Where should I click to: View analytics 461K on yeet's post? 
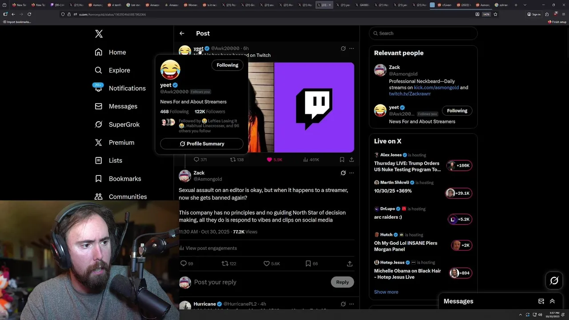(x=311, y=160)
